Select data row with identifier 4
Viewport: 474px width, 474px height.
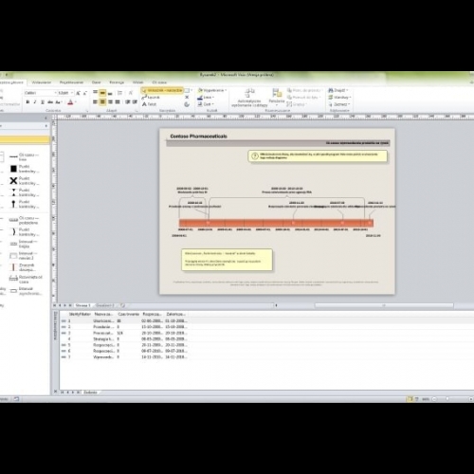(x=125, y=339)
